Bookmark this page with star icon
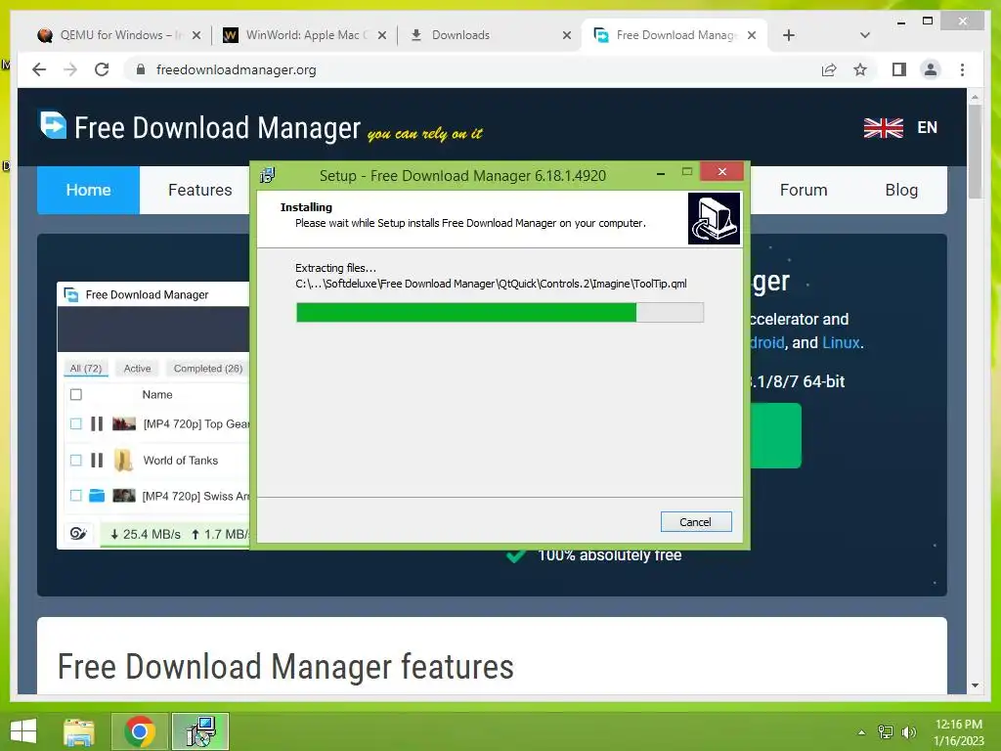Image resolution: width=1001 pixels, height=751 pixels. (x=860, y=69)
